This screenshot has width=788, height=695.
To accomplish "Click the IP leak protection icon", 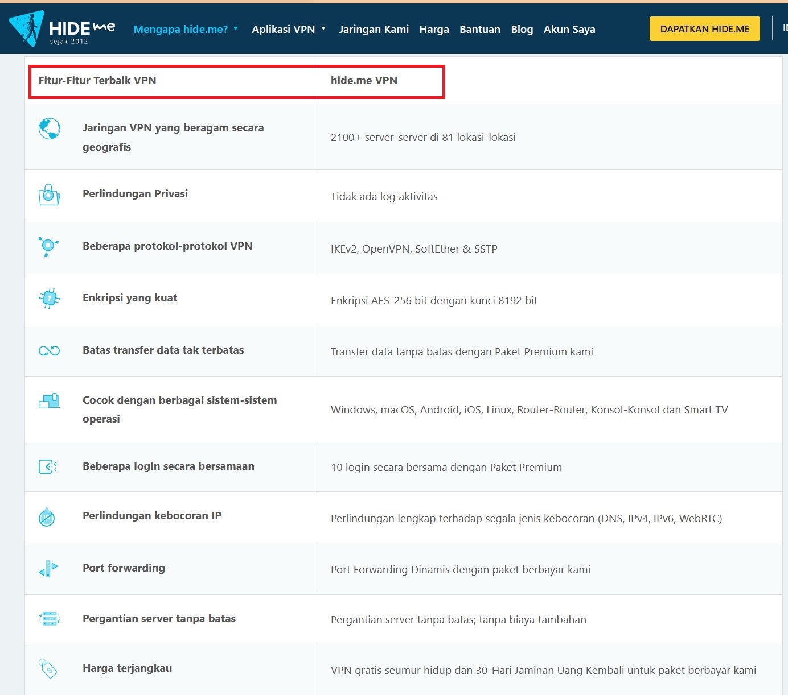I will [47, 517].
